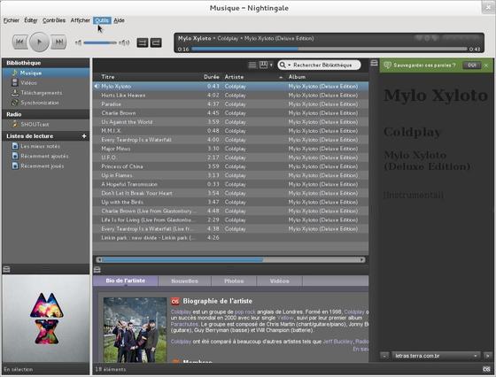Toggle repeat mode
This screenshot has height=377, width=496.
pos(156,42)
